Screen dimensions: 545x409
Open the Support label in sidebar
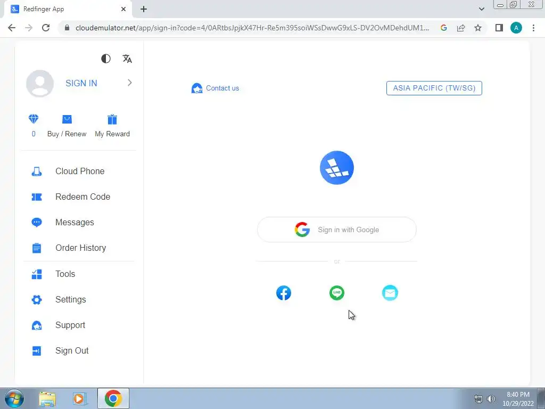(x=70, y=325)
